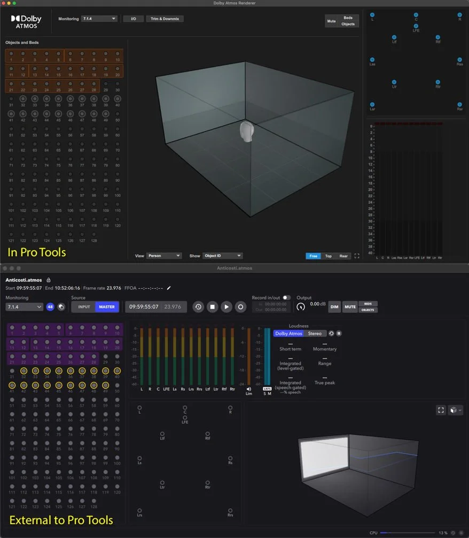Screen dimensions: 469x538
Task: Select the Stereo loudness tab
Action: click(315, 333)
